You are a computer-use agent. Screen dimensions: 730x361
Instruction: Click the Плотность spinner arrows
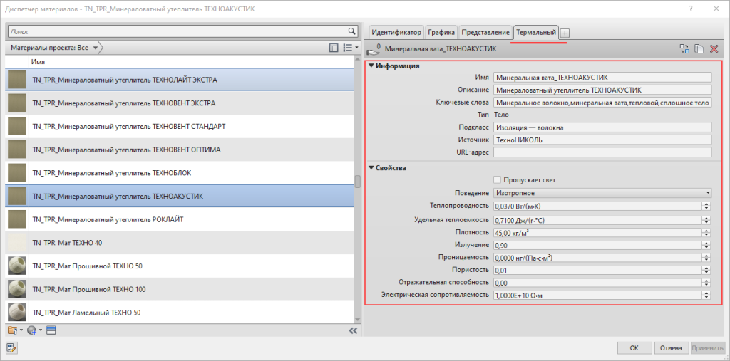(x=706, y=233)
